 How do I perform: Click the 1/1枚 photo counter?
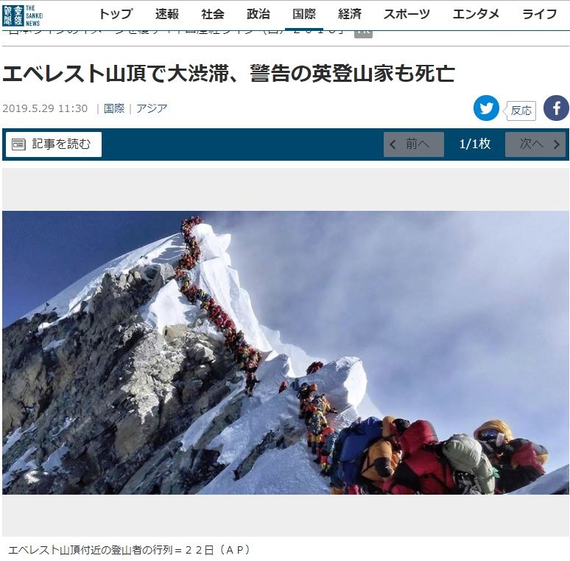[475, 144]
